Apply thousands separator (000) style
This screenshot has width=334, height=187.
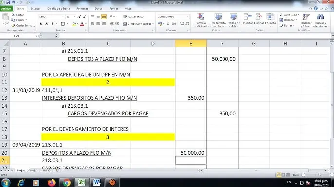174,24
